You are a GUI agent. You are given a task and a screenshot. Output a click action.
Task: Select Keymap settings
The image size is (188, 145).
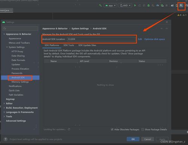click(x=10, y=99)
